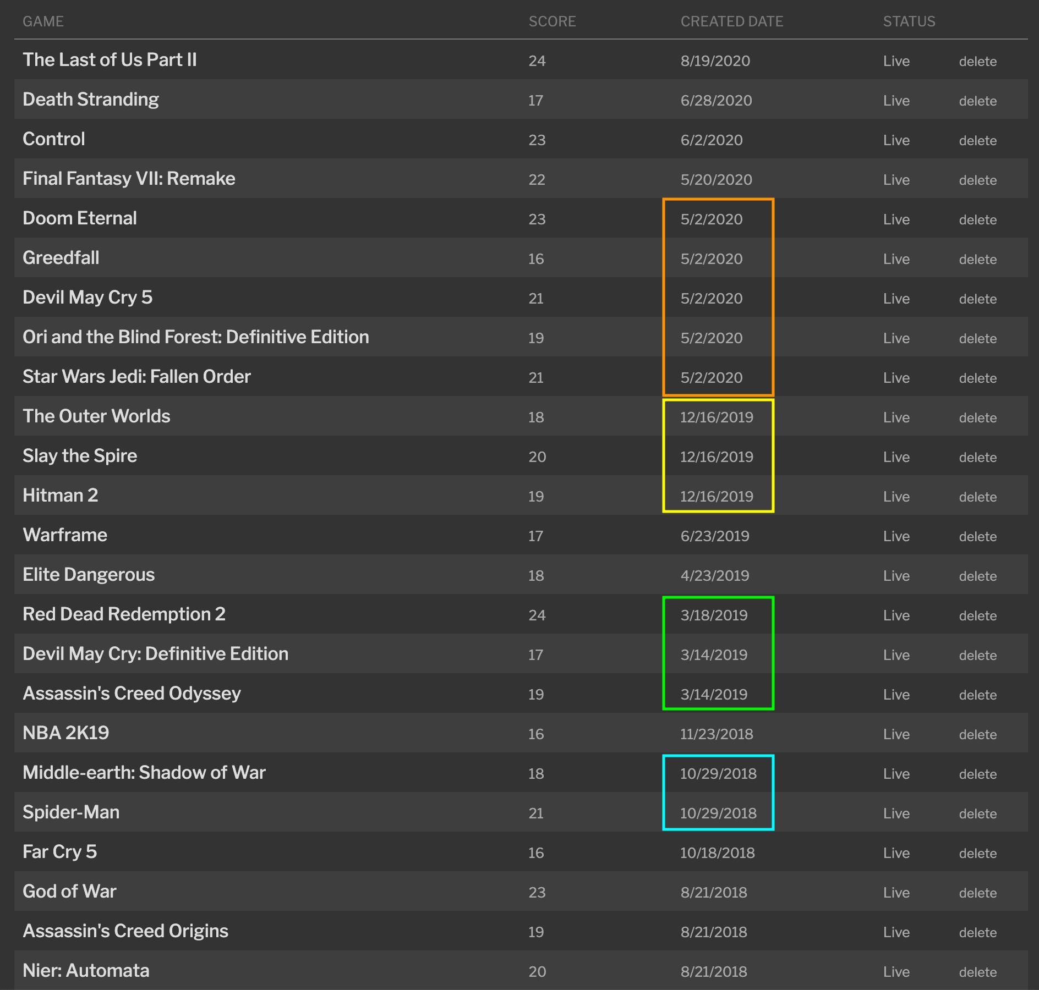Select Warframe created date 6/23/2019

click(x=715, y=536)
